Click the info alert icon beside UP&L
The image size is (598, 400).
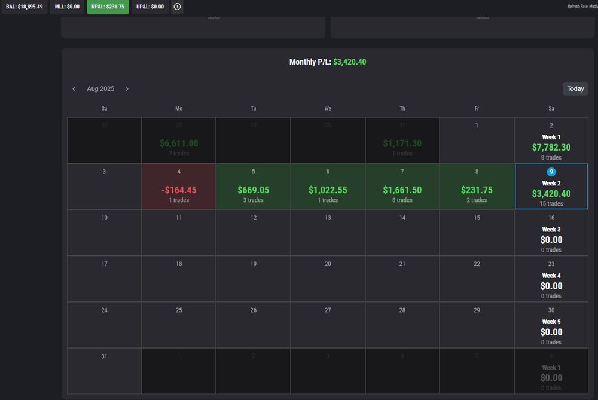177,7
